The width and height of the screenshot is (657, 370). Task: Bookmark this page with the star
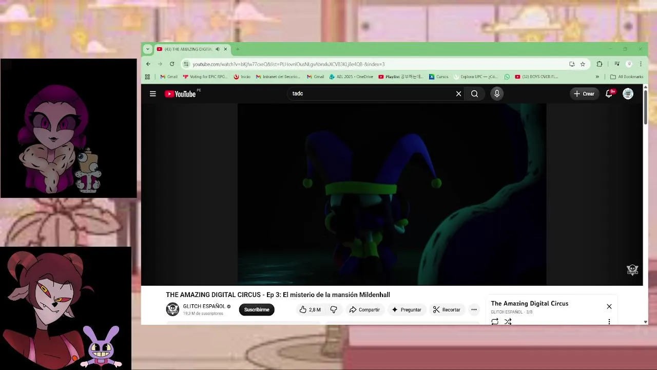point(583,64)
